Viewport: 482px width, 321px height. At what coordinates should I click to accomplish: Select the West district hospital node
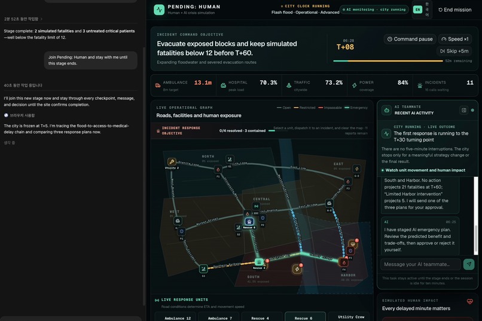[178, 221]
